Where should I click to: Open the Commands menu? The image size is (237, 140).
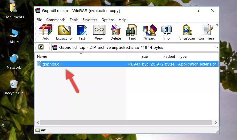tap(56, 20)
